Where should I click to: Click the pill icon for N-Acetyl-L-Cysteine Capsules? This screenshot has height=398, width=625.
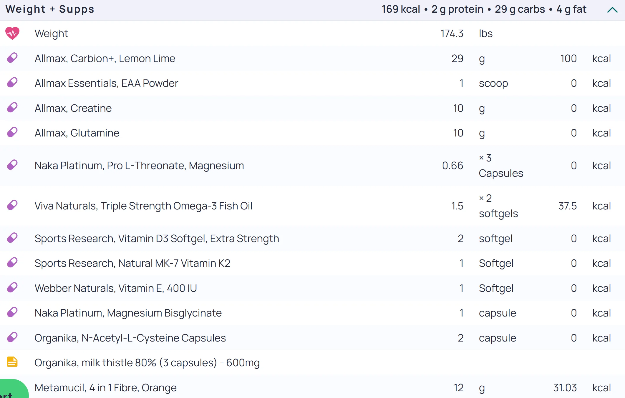12,337
